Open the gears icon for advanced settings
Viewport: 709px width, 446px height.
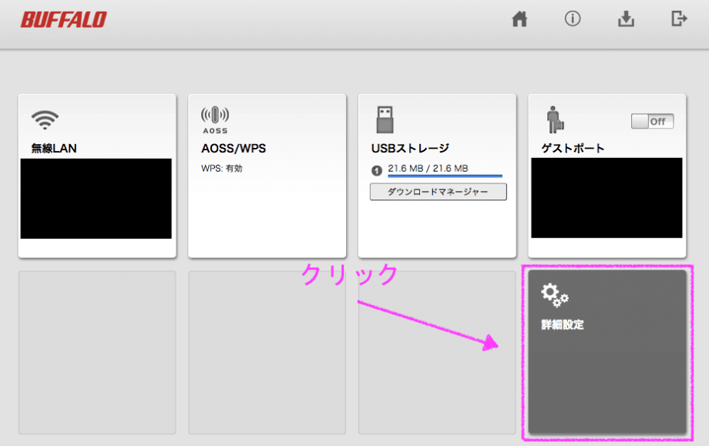[554, 294]
